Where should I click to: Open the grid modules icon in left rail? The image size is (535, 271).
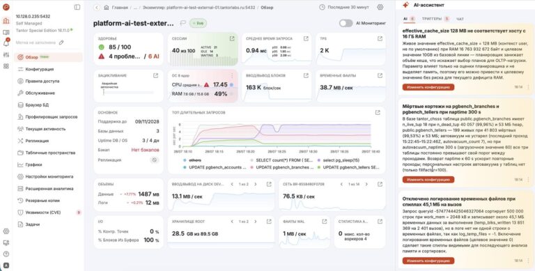[6, 66]
